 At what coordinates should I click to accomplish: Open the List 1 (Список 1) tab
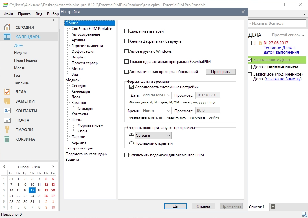click(x=257, y=207)
